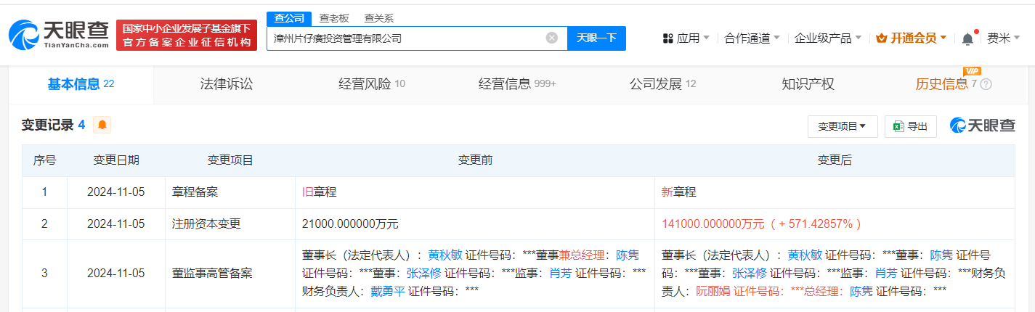Viewport: 1035px width, 312px height.
Task: Click the help question mark beside 历史信息
Action: [x=986, y=84]
